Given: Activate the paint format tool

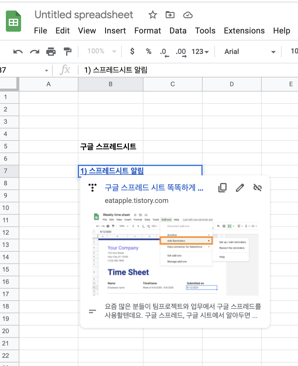Looking at the screenshot, I should (x=68, y=52).
